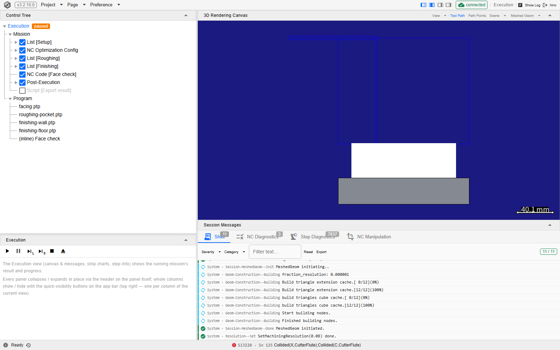560x350 pixels.
Task: Check the Script [Export result] checkbox
Action: pos(22,91)
